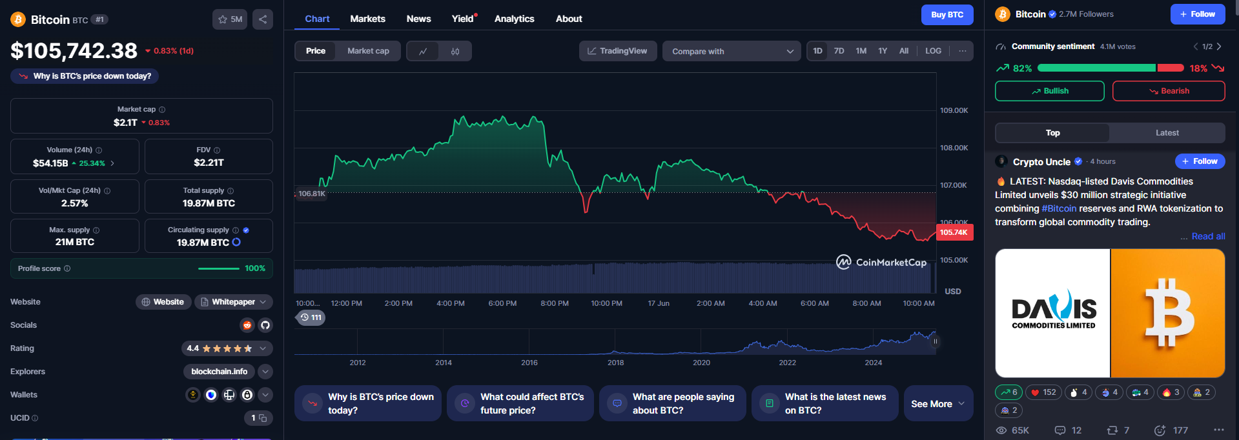Switch feed to Latest posts tab

pos(1167,133)
